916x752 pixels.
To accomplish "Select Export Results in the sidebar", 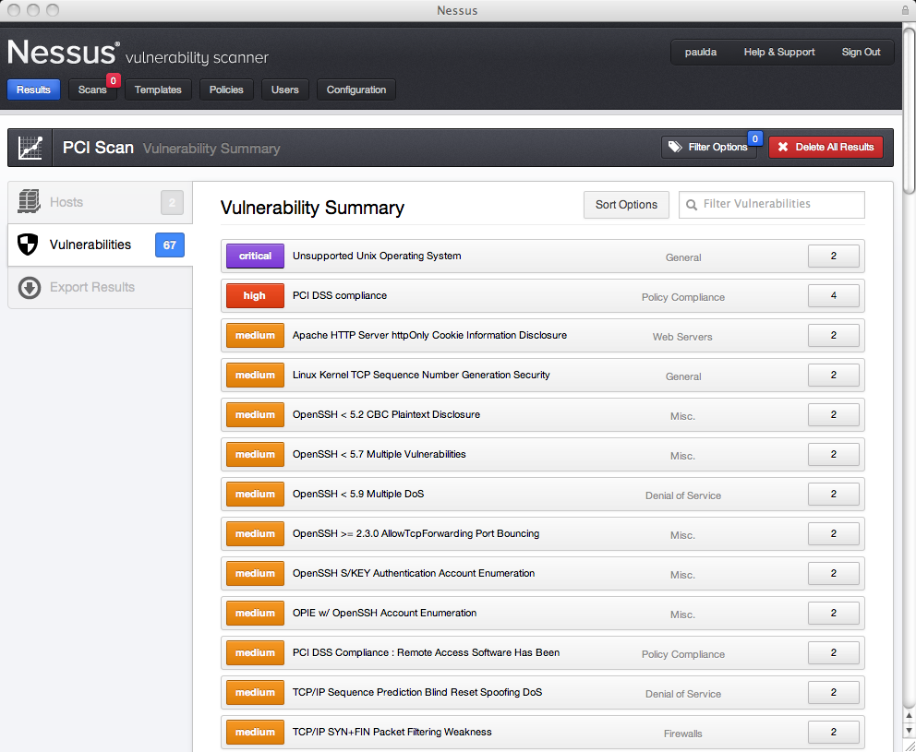I will tap(100, 287).
